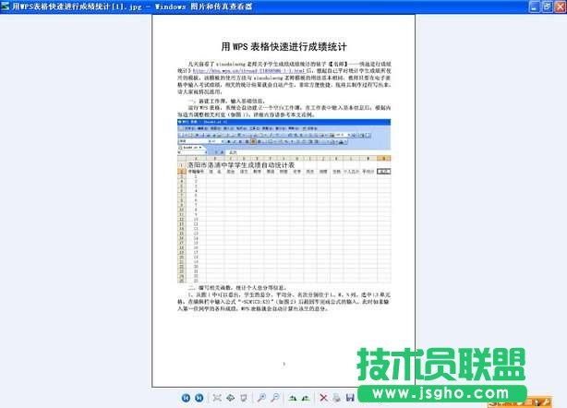Minimize the picture viewer window
567x408 pixels.
(535, 6)
